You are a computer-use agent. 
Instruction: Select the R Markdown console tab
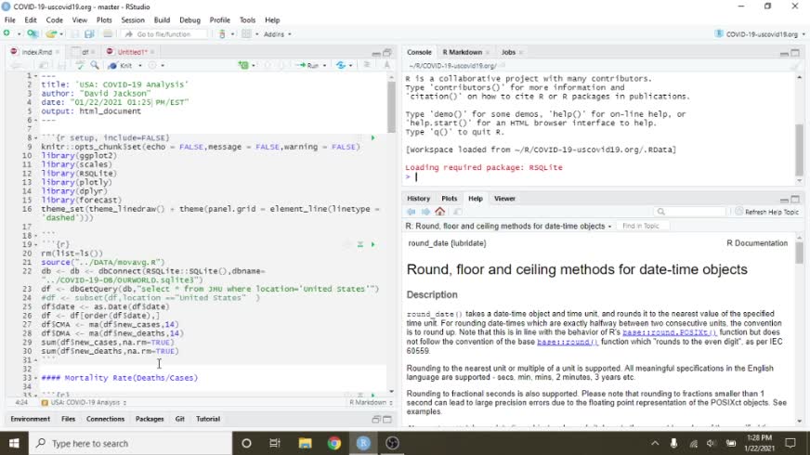coord(462,52)
